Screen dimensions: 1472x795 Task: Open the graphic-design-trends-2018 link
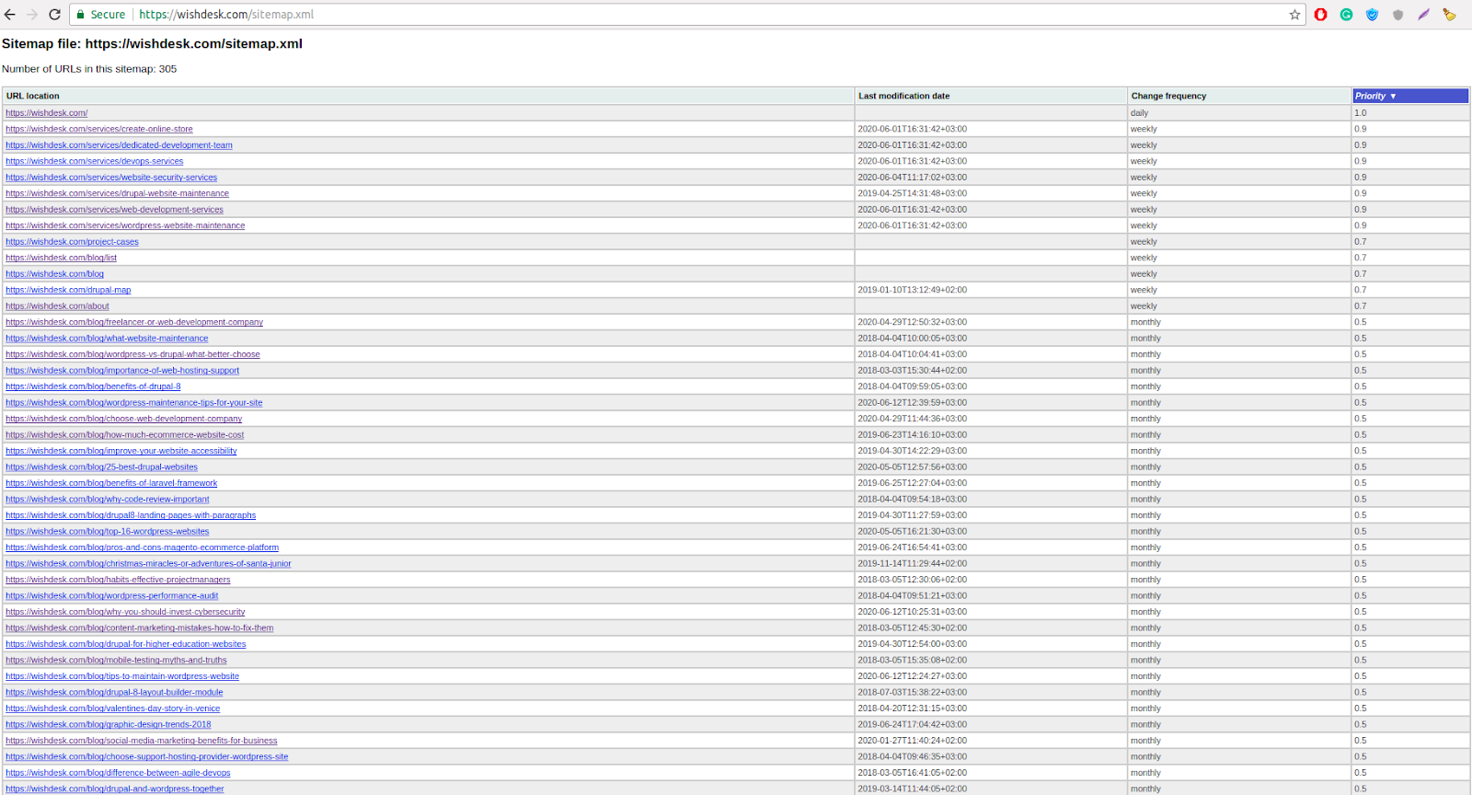(x=109, y=725)
